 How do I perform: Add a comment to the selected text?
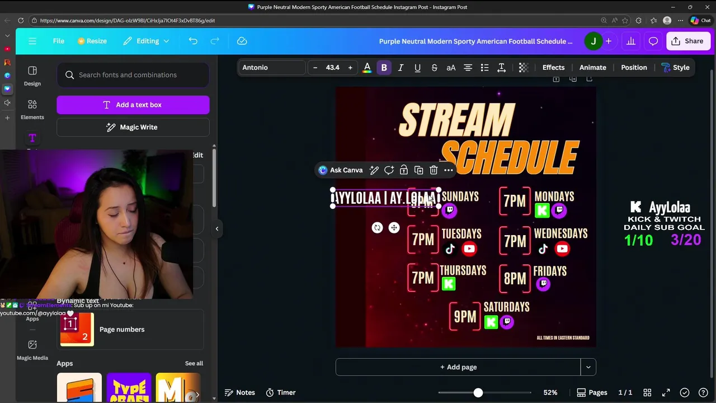389,170
